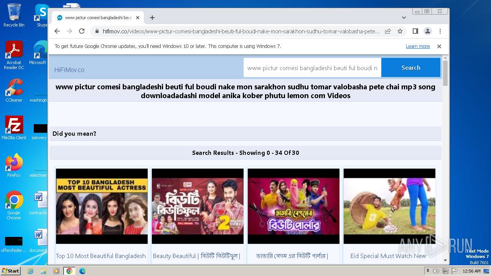This screenshot has width=491, height=276.
Task: Open the contractb document on desktop
Action: (38, 203)
